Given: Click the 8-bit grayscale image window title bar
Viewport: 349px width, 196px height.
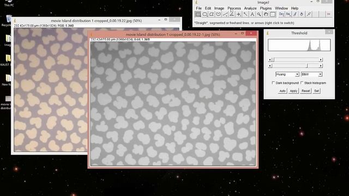Looking at the screenshot, I should coord(173,34).
